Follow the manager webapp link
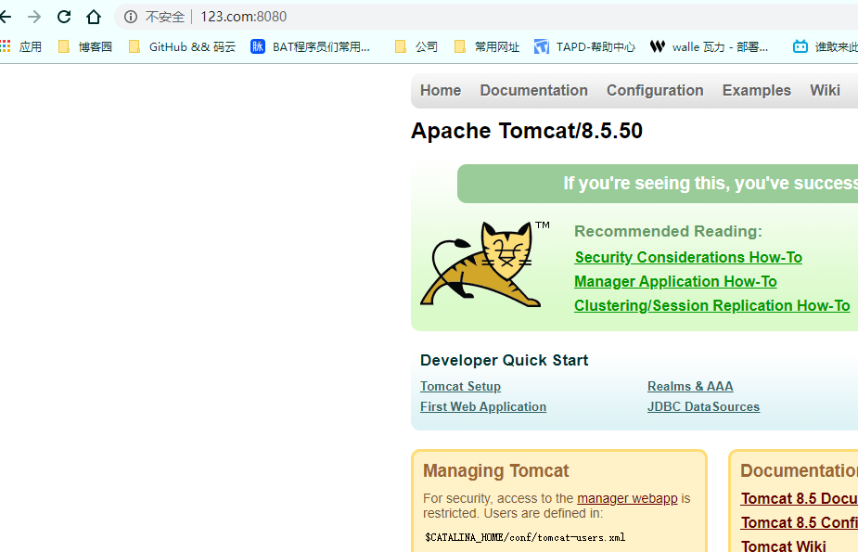 [627, 498]
